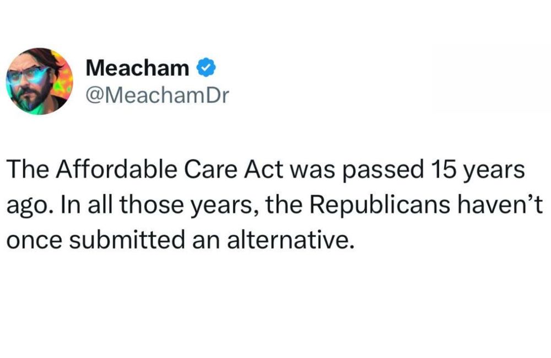This screenshot has height=358, width=551.
Task: Click the blue verified checkmark badge
Action: [206, 68]
